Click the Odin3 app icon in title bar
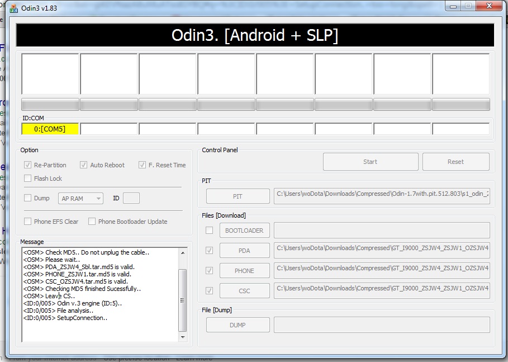This screenshot has width=508, height=362. click(x=13, y=8)
